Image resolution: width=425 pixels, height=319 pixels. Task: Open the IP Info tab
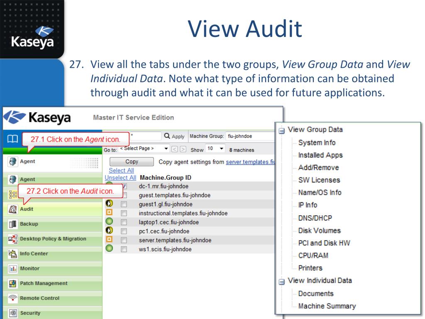click(308, 205)
